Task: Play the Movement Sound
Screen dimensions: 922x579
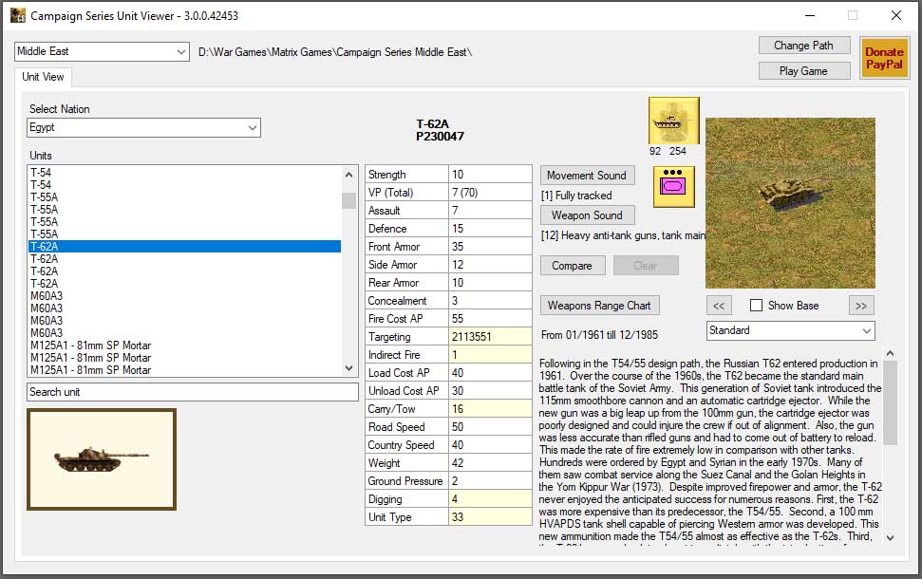Action: [587, 176]
